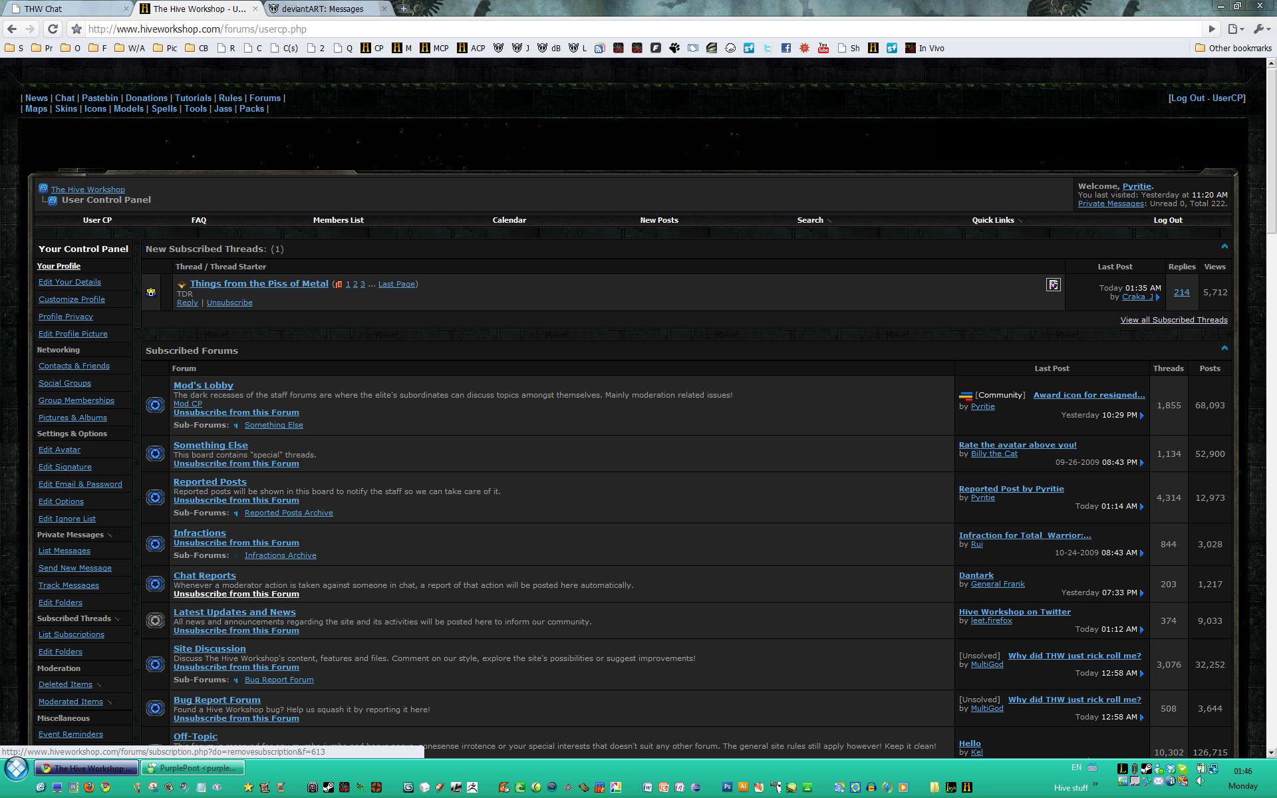
Task: Open New Posts in the navbar
Action: [x=658, y=220]
